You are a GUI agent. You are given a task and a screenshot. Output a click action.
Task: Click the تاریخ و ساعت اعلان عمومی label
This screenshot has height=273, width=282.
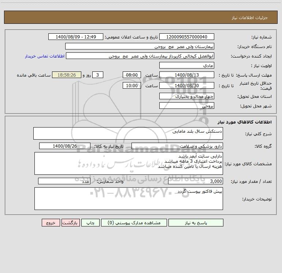point(131,37)
